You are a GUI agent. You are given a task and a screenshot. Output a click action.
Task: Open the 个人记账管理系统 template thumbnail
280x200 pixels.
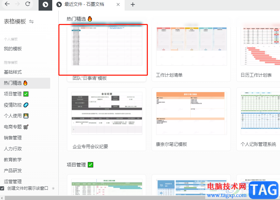click(x=260, y=113)
